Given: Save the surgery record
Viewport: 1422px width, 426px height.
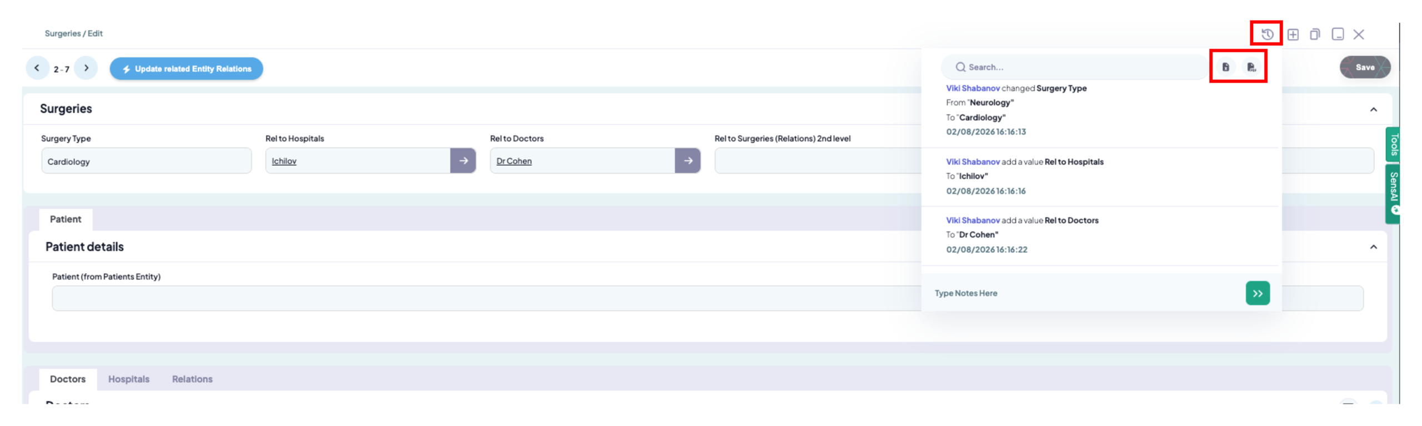Looking at the screenshot, I should click(x=1364, y=67).
